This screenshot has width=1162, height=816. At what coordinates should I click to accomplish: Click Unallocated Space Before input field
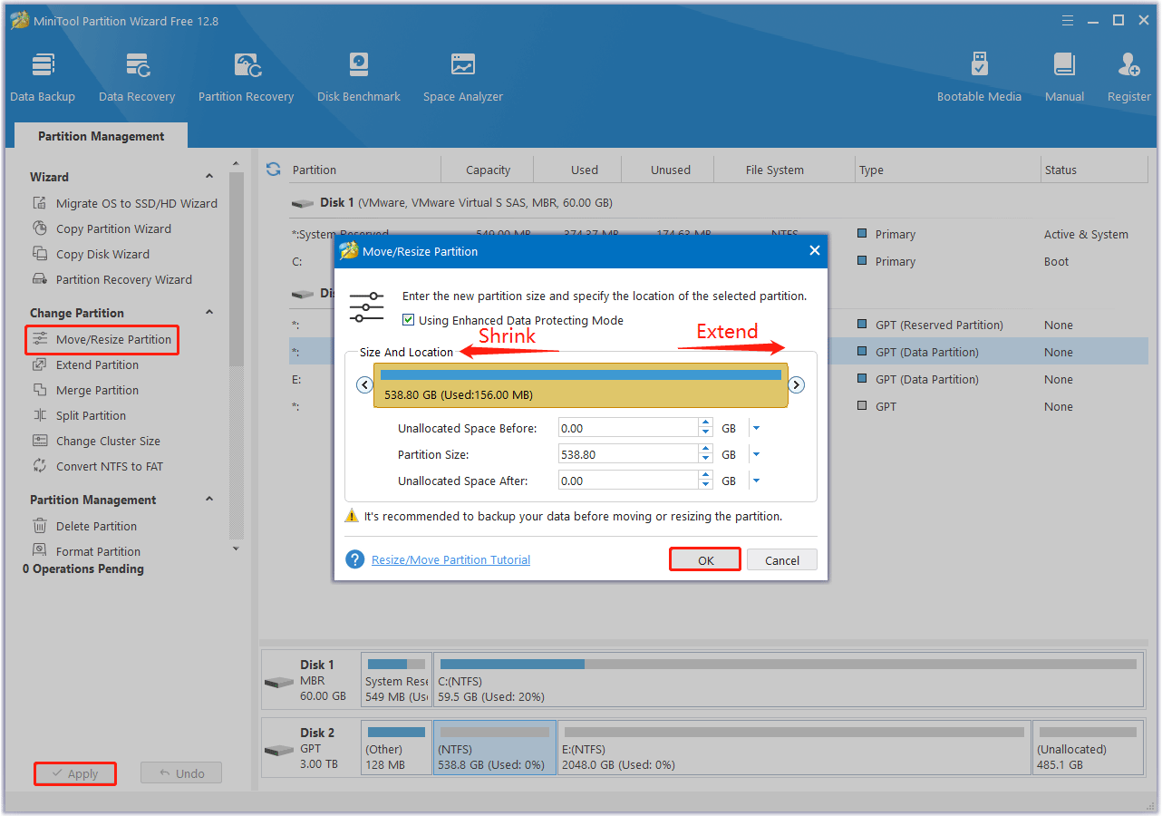pyautogui.click(x=628, y=428)
